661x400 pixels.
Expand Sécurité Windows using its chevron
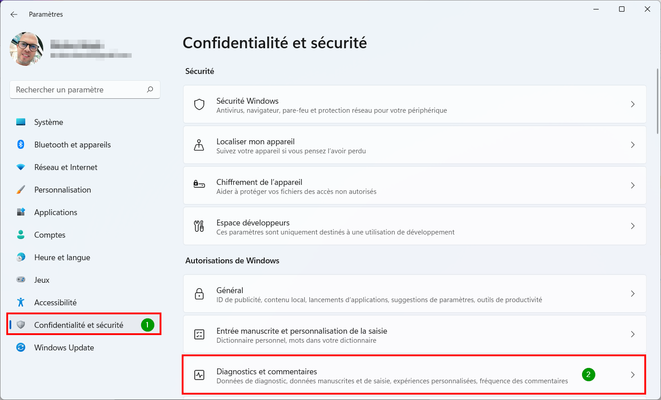pos(633,104)
